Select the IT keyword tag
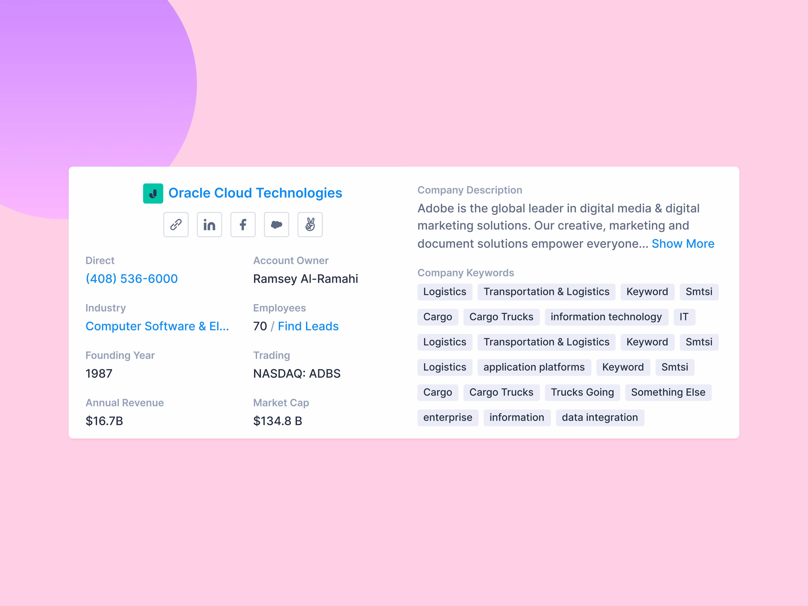The width and height of the screenshot is (808, 606). (x=684, y=317)
